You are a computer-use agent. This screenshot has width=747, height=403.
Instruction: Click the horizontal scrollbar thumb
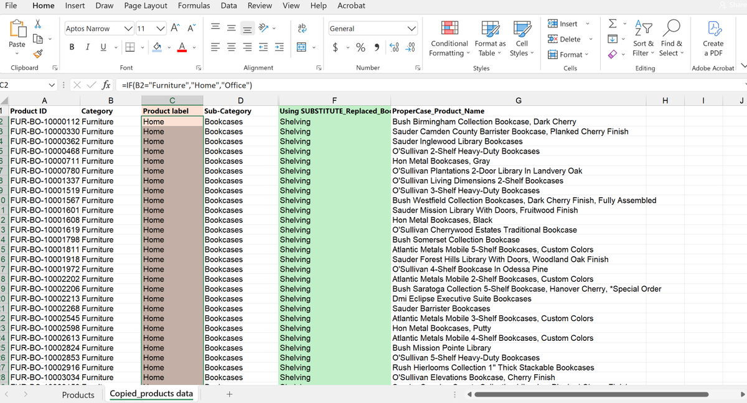point(591,394)
